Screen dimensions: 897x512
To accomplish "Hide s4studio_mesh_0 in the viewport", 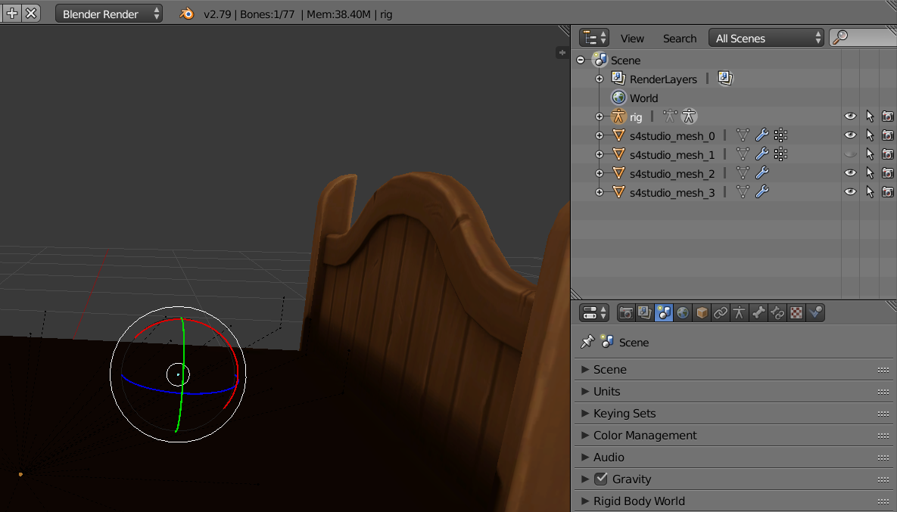I will 851,135.
